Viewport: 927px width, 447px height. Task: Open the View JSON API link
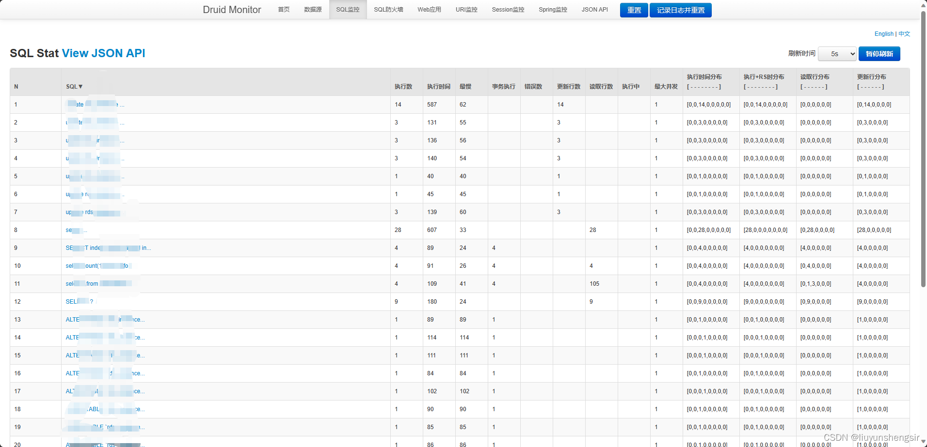click(x=103, y=53)
